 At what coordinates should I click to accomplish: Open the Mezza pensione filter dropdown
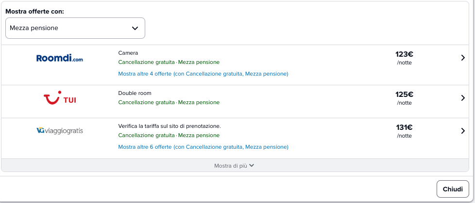(x=75, y=28)
